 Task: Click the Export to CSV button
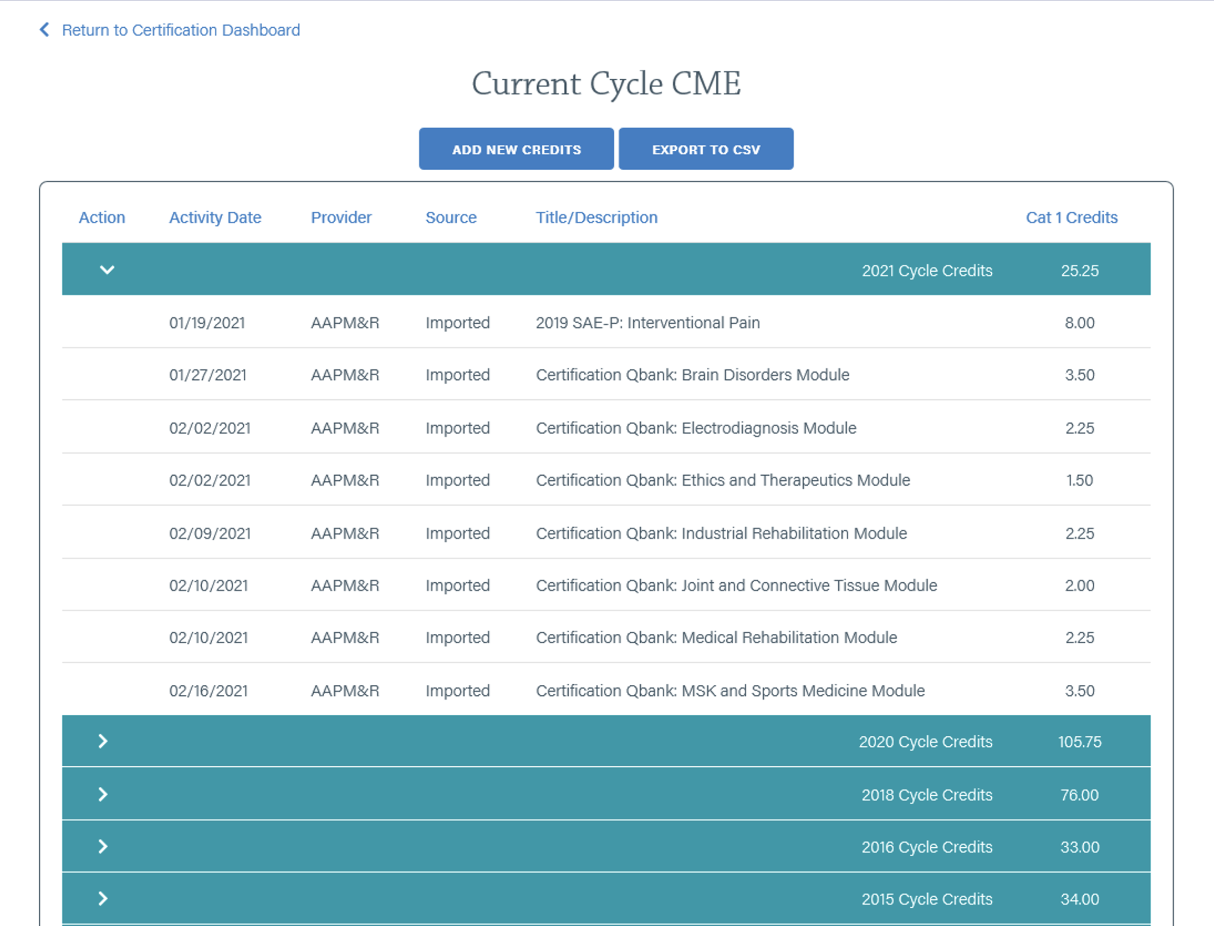point(705,149)
